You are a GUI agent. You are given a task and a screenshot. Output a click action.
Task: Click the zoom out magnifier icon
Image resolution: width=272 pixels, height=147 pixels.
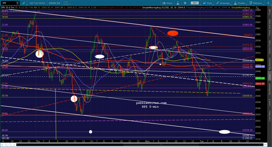tap(10, 145)
